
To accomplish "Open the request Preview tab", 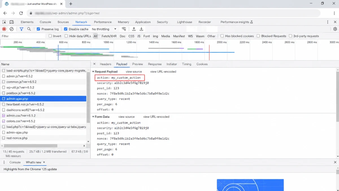I will click(138, 64).
